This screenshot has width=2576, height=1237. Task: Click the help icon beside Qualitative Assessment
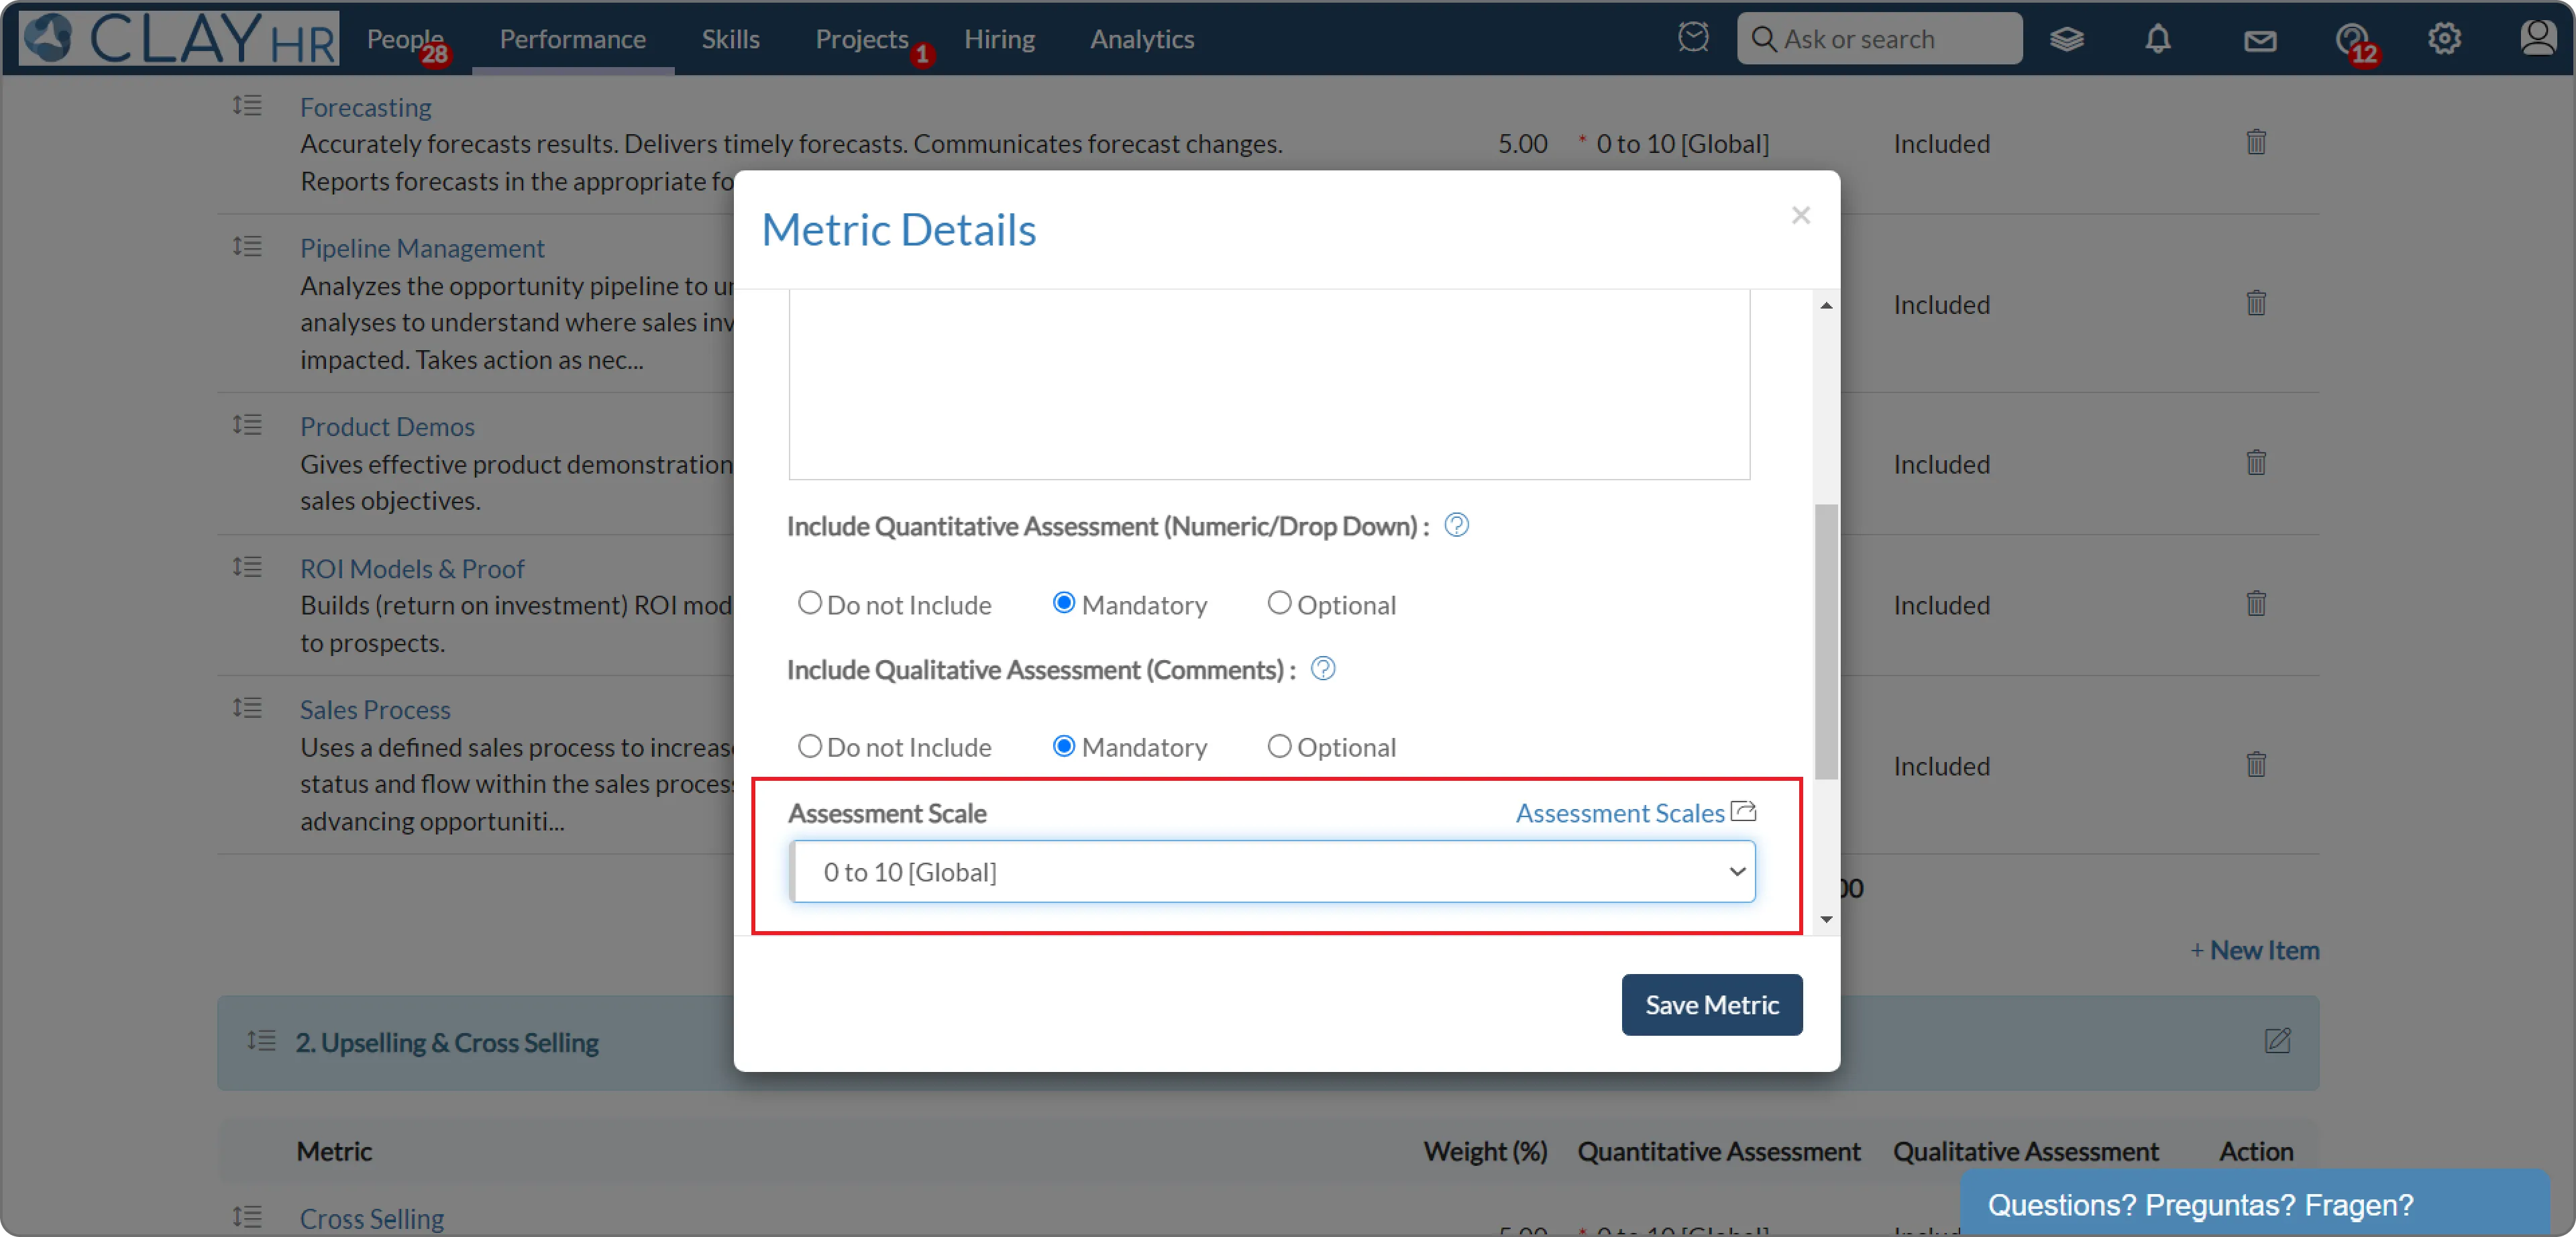coord(1322,668)
